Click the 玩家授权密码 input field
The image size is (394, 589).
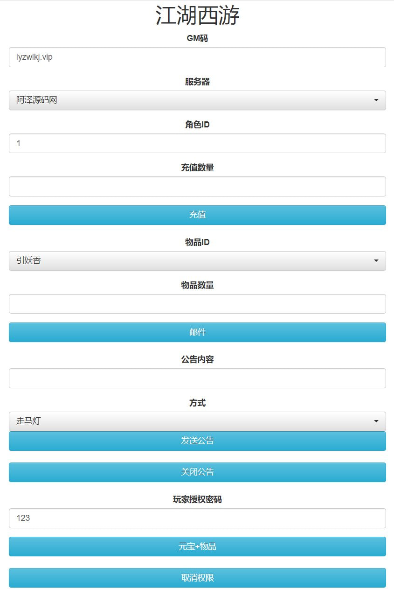point(197,518)
